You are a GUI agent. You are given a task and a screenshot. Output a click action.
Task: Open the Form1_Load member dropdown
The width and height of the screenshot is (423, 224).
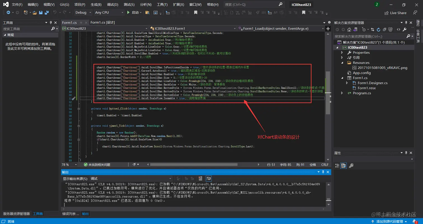[281, 29]
